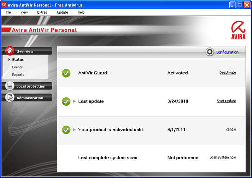252x178 pixels.
Task: Click the Administration clipboard icon
Action: [10, 97]
